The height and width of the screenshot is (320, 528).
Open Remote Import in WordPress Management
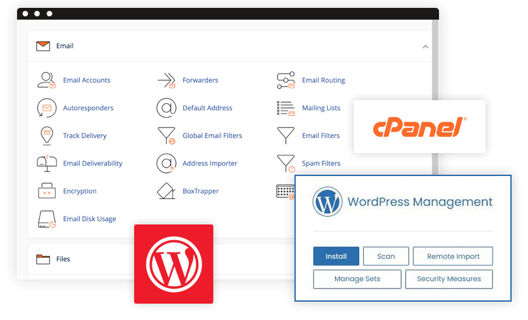(x=453, y=257)
